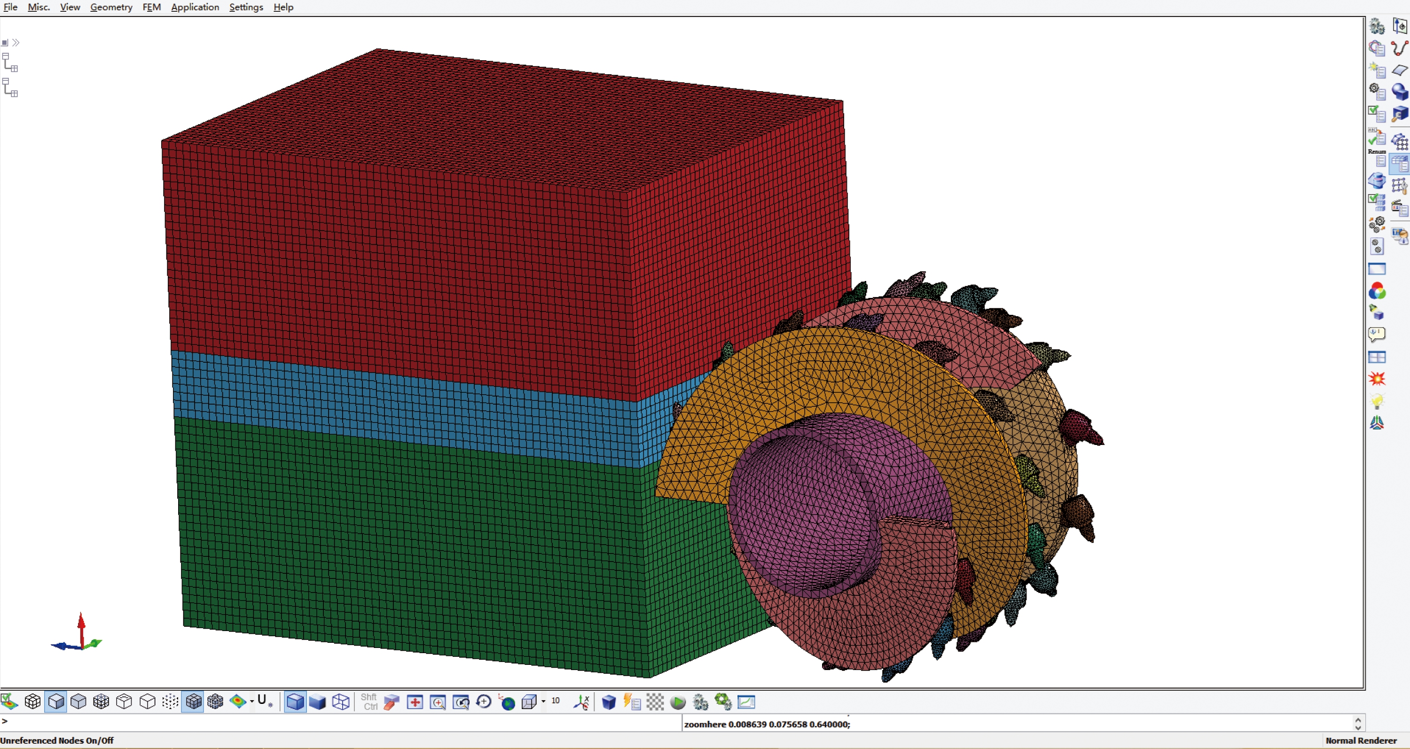Click the red cross auto-center icon
1410x749 pixels.
(x=415, y=702)
